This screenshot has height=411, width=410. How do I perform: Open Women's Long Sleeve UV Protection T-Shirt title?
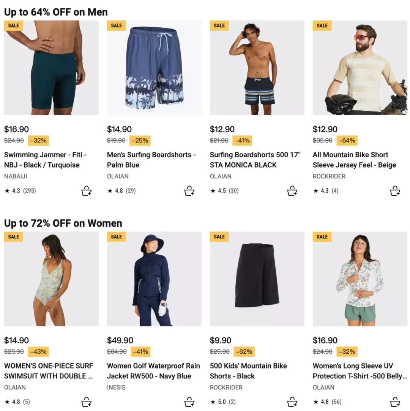coord(360,371)
